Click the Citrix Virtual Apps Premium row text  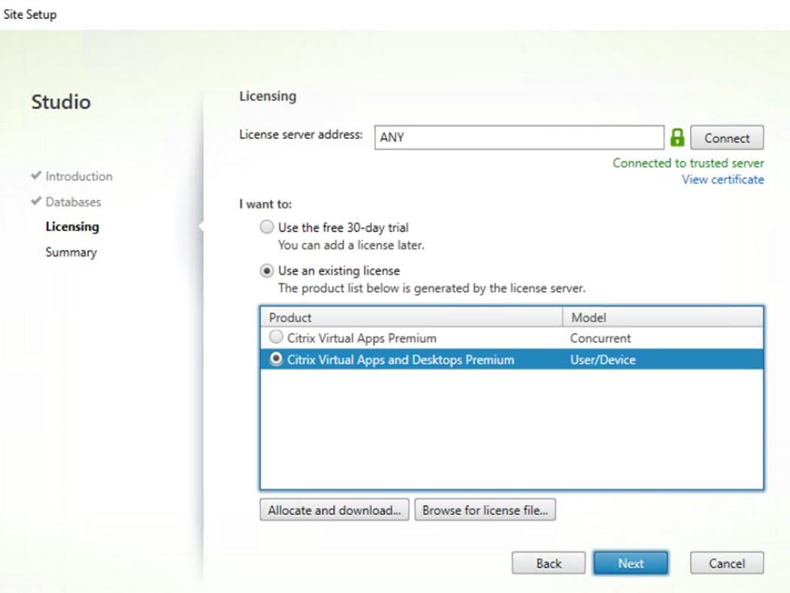click(362, 338)
